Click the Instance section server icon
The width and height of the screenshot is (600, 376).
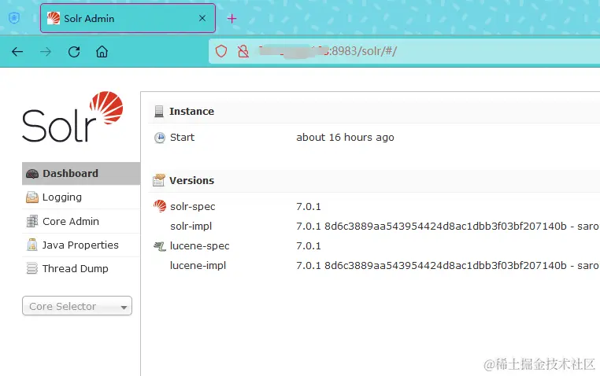coord(159,112)
